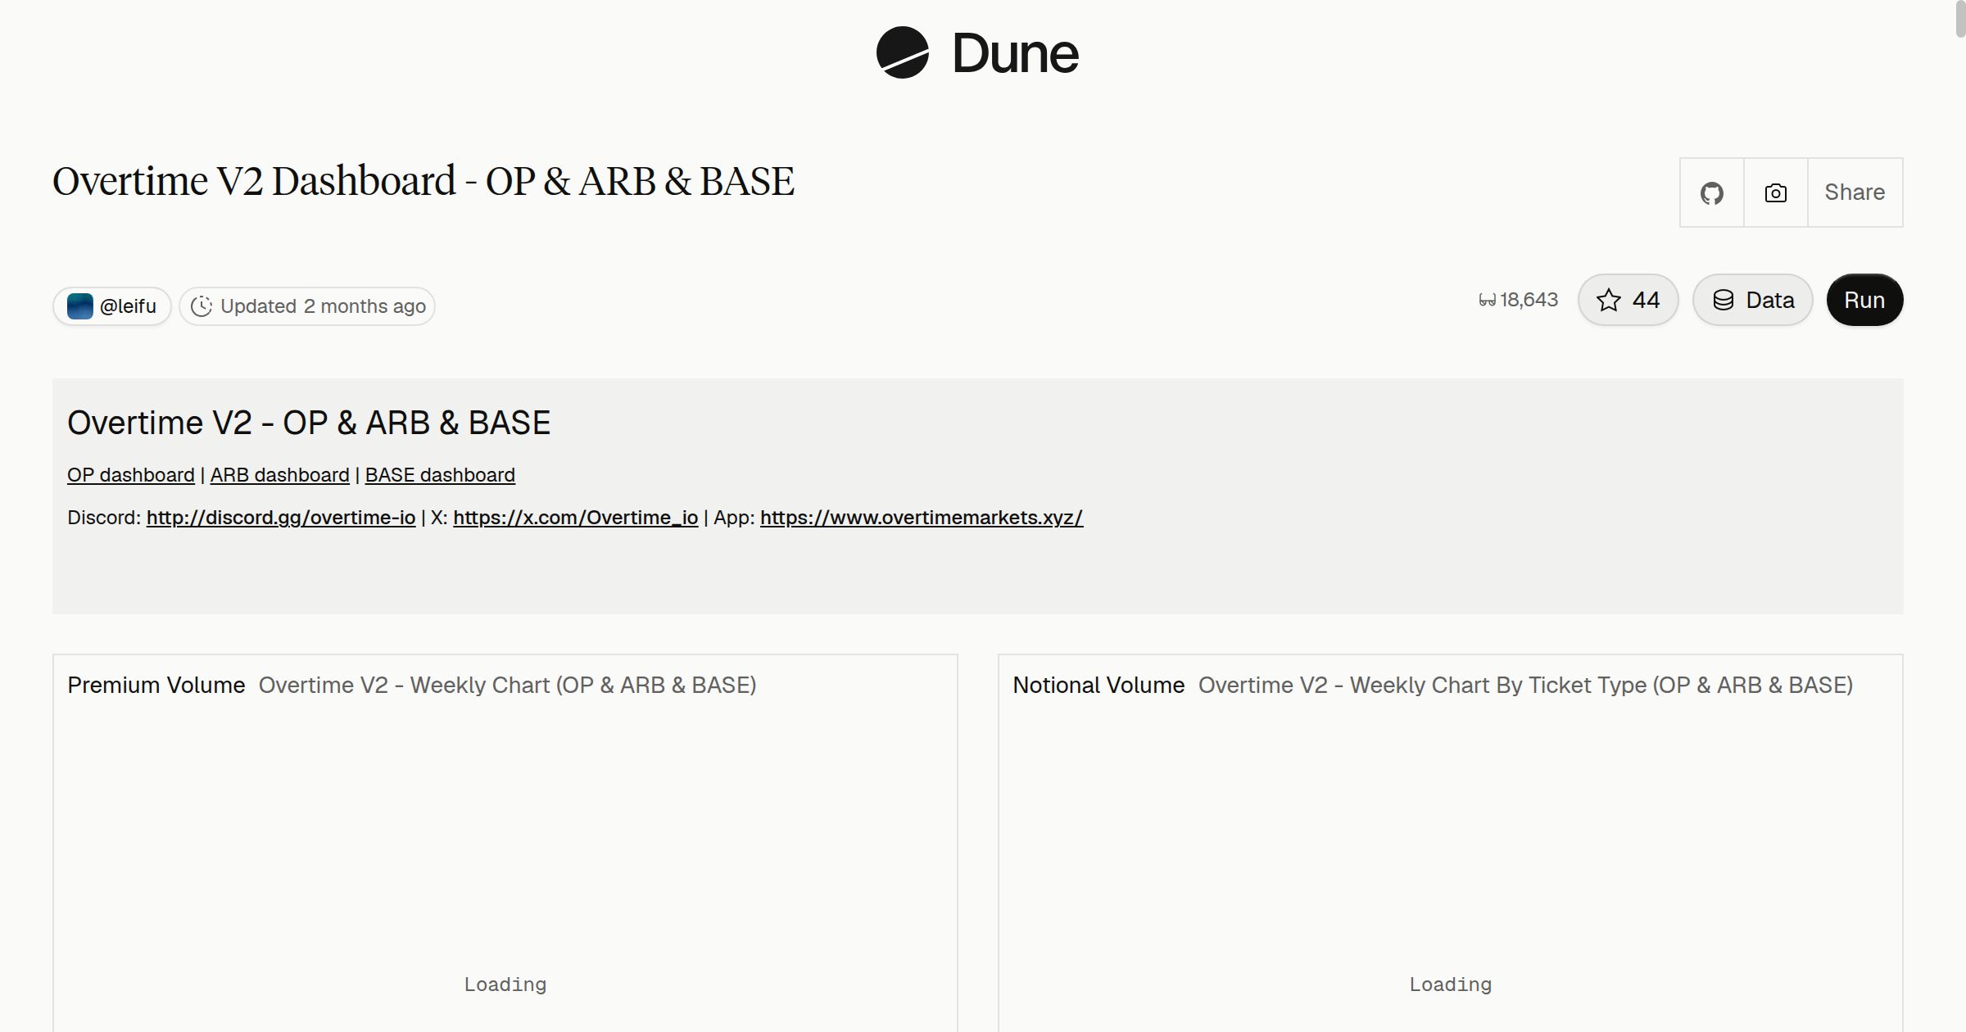Click the heading Overtime V2 - OP & ARB & BASE
1966x1032 pixels.
pos(309,423)
